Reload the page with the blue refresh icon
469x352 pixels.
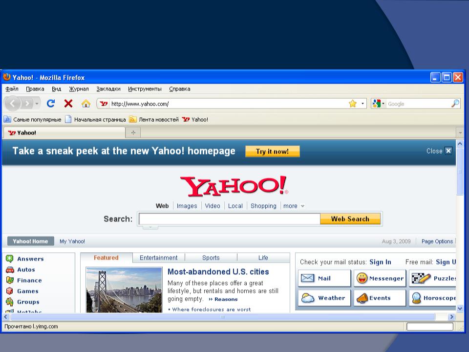tap(51, 104)
